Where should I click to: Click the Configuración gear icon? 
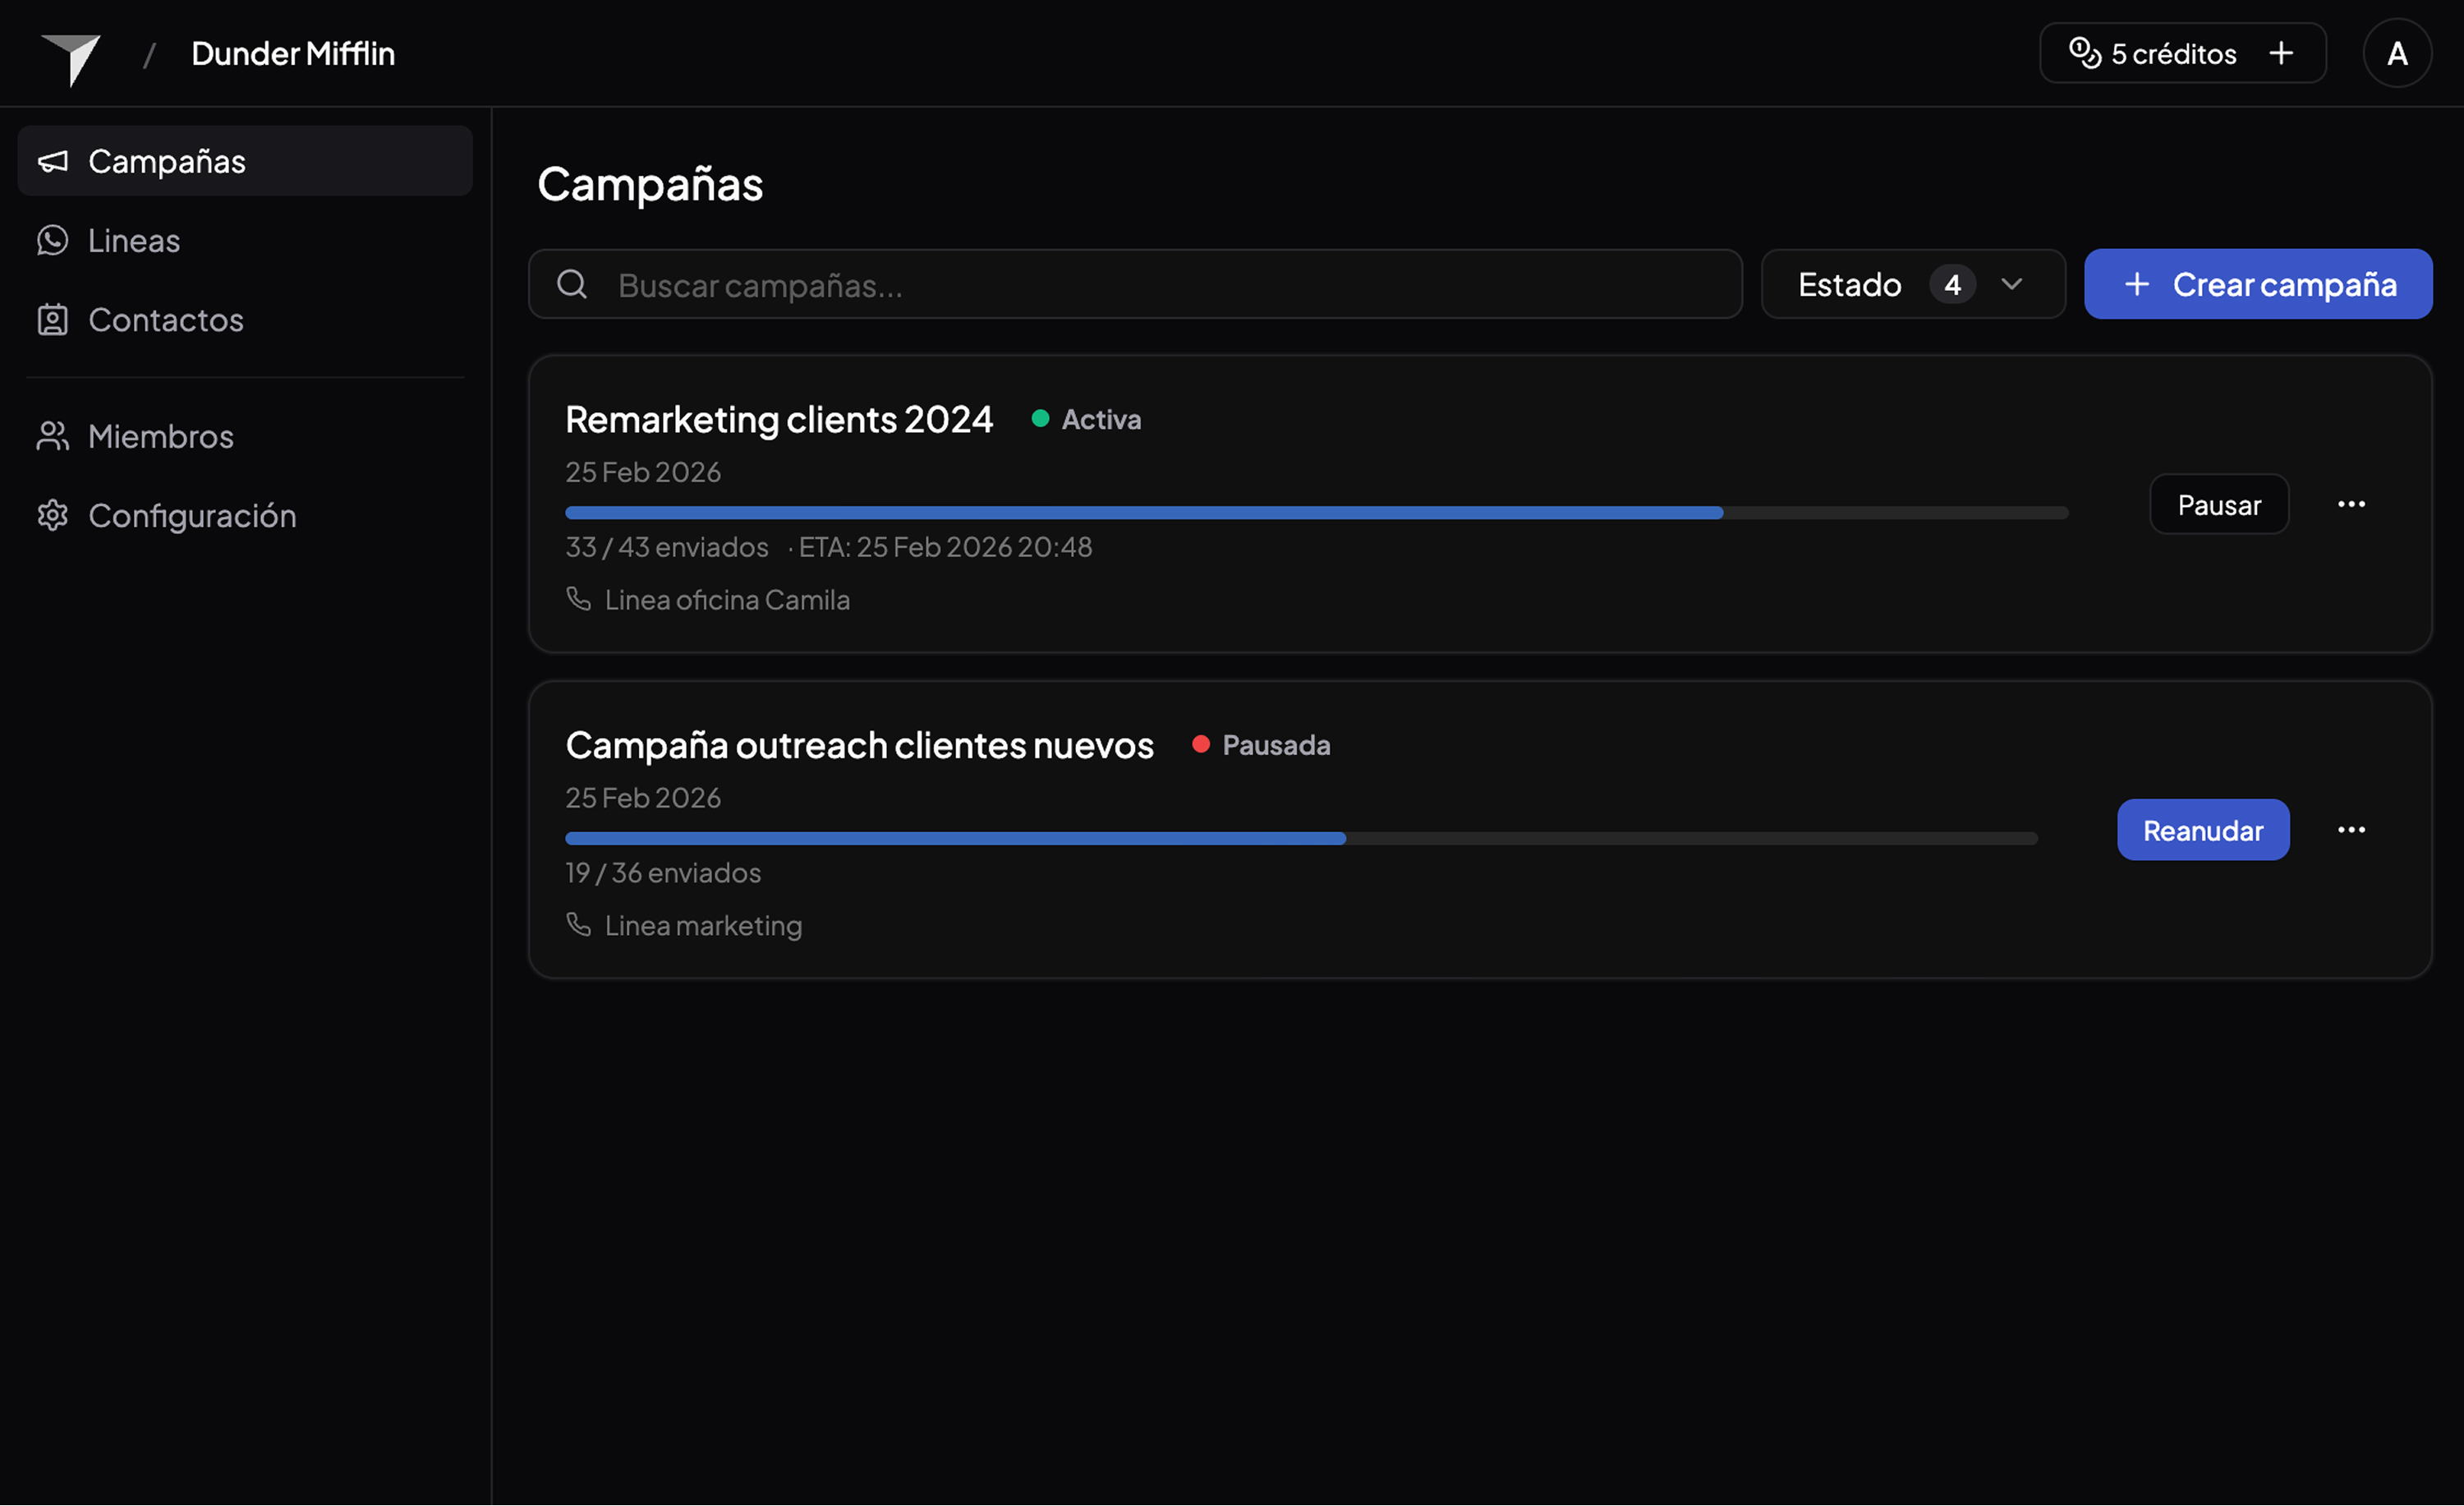[53, 515]
